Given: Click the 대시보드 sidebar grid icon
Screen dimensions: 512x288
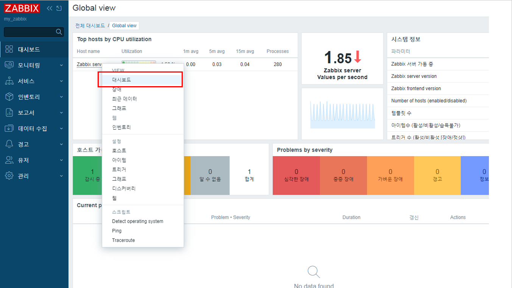Looking at the screenshot, I should [x=9, y=49].
